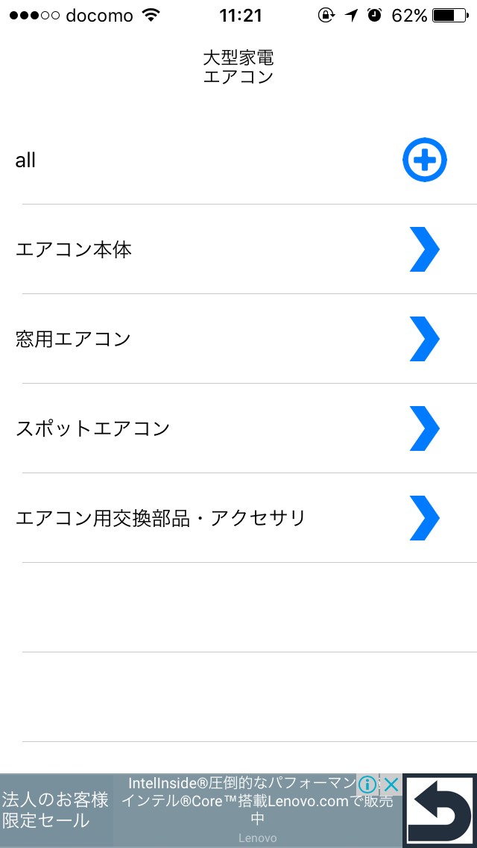This screenshot has width=477, height=848.
Task: Tap the blue plus icon beside all
Action: coord(425,160)
